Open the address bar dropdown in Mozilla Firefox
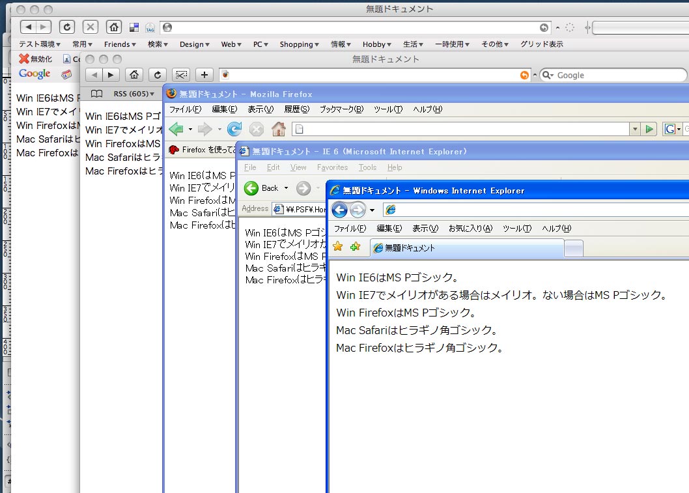 click(x=634, y=129)
